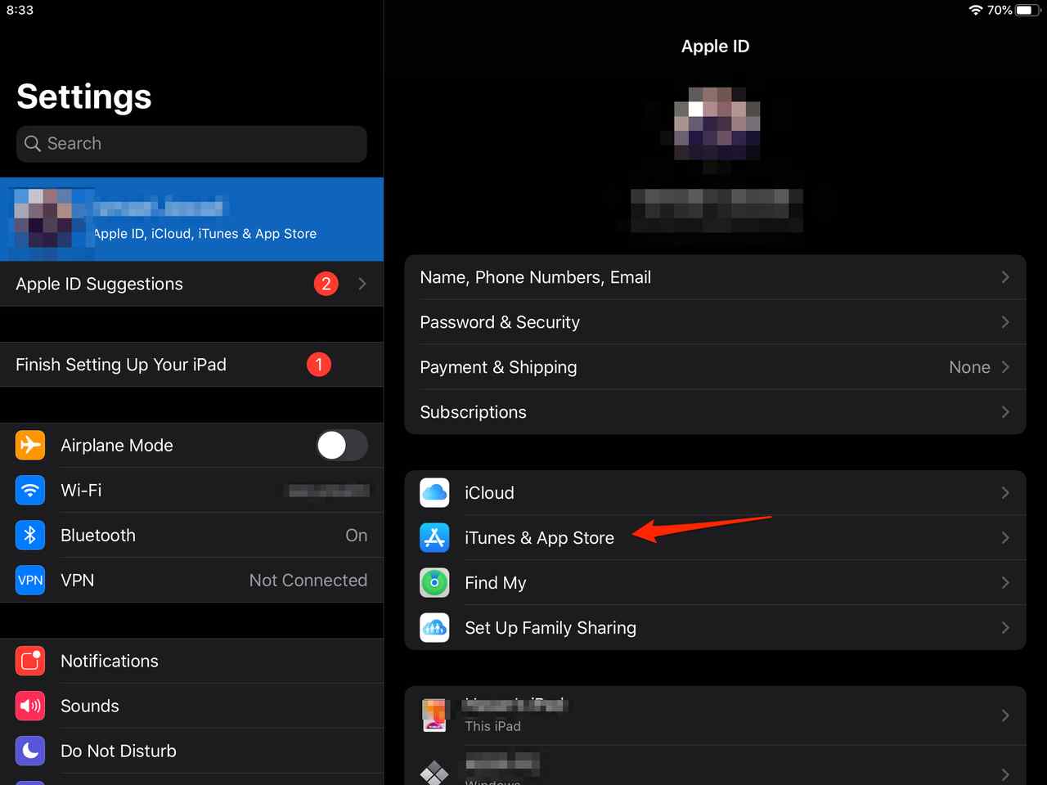Tap 'Not Connected' VPN status
Viewport: 1047px width, 785px height.
308,580
